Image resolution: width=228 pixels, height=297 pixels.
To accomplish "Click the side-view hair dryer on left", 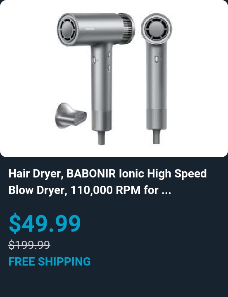I will pos(96,79).
